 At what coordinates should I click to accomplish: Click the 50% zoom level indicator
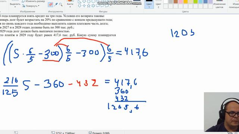(x=230, y=133)
